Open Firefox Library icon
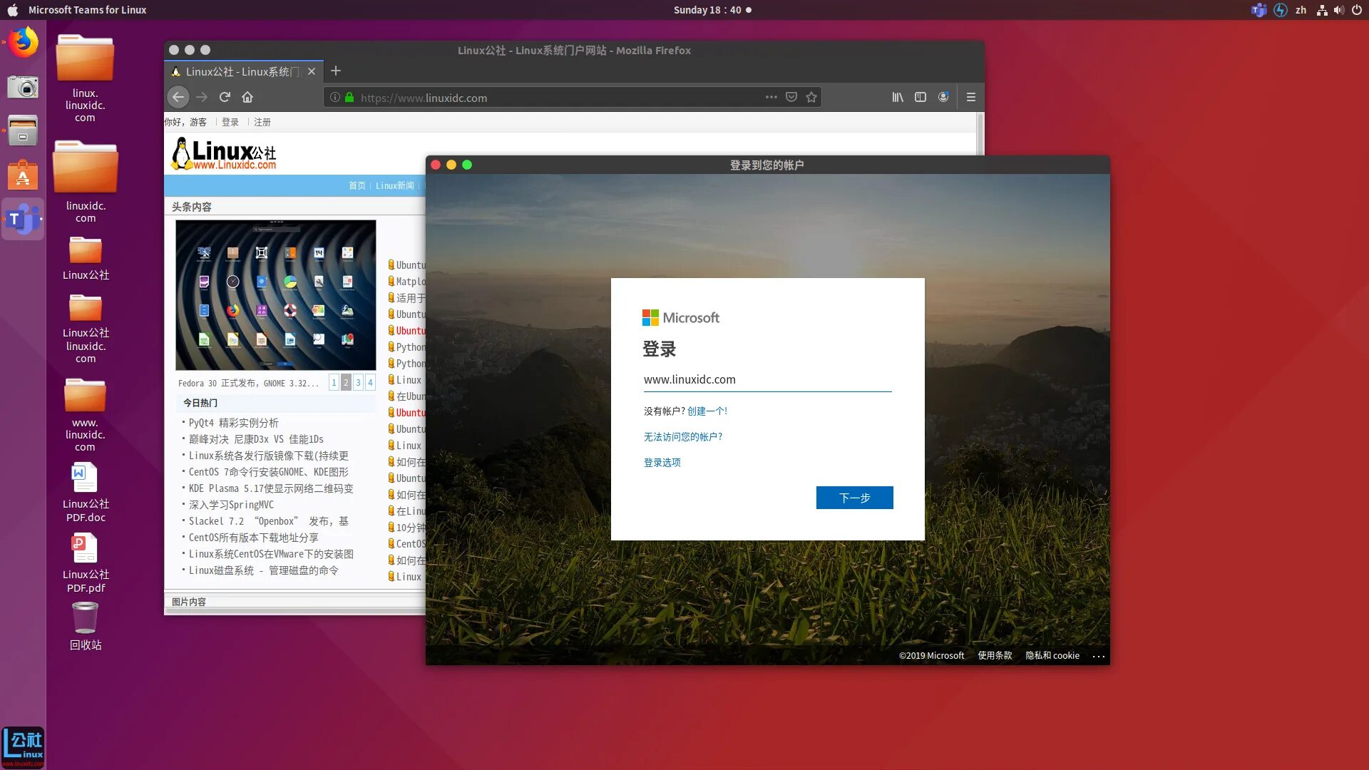 898,97
